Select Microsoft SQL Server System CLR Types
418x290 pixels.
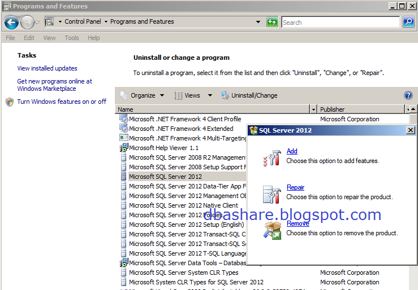click(x=184, y=273)
